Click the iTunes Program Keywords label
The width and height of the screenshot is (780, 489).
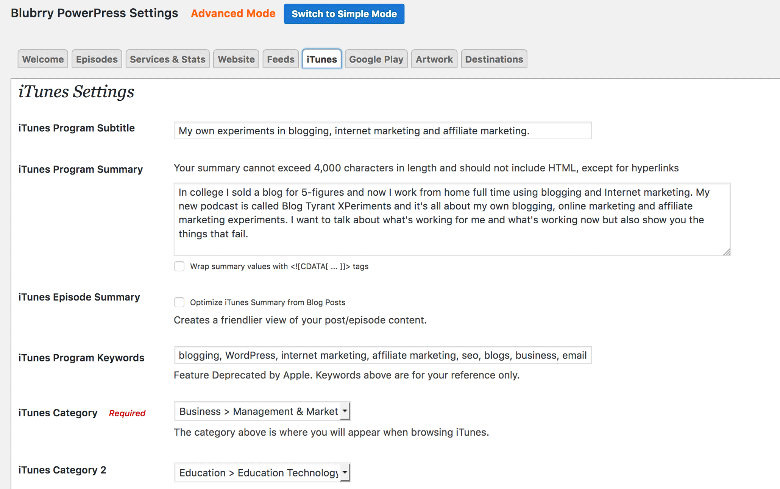pyautogui.click(x=81, y=358)
